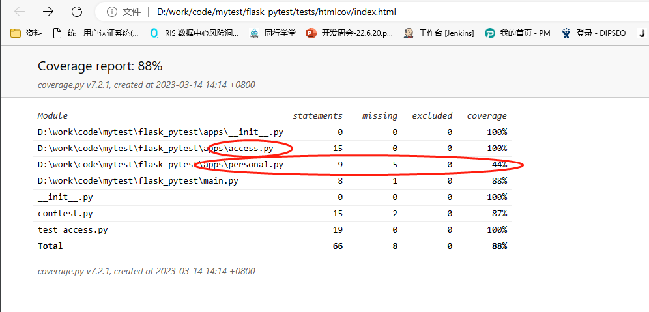Click the 44% coverage value for personal.py

(499, 165)
